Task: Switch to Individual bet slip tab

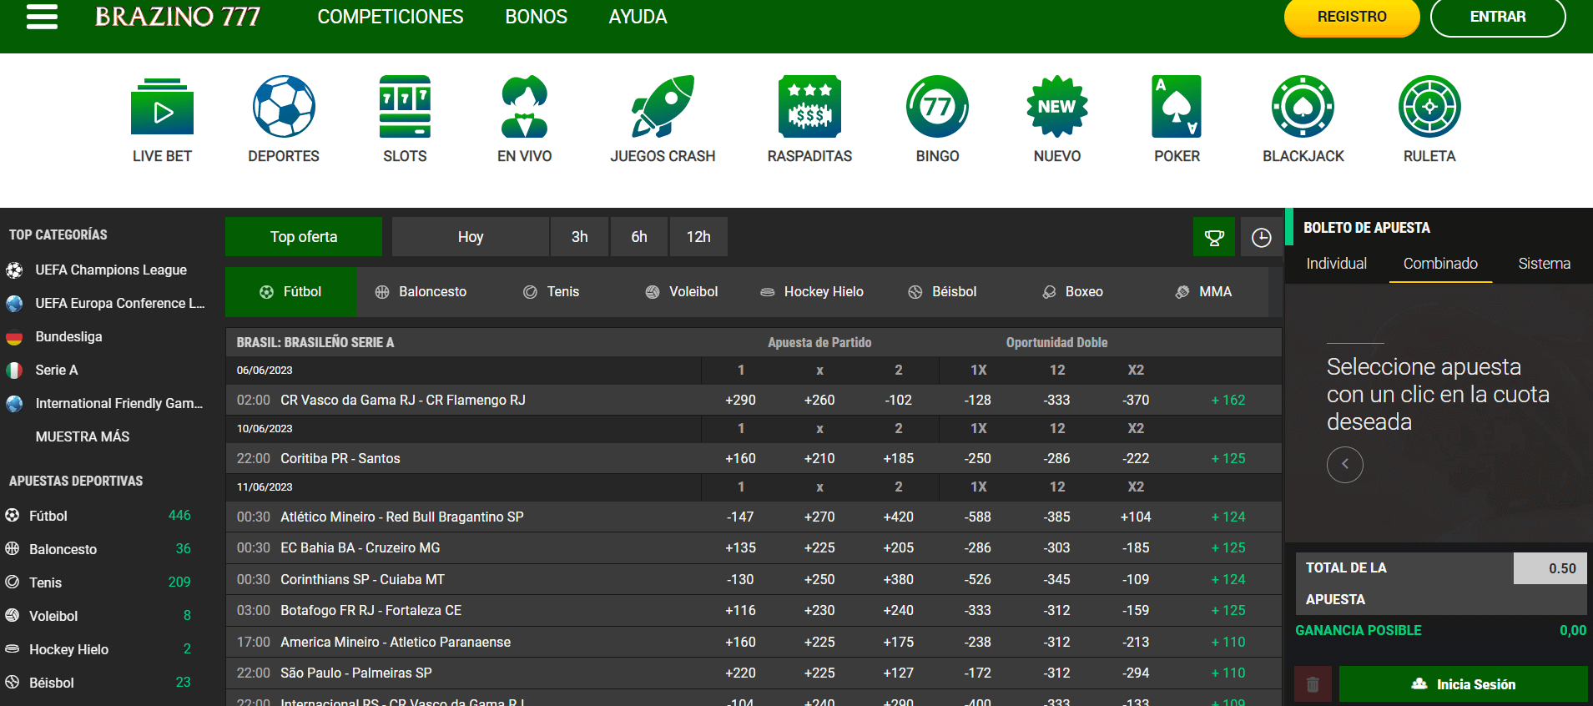Action: click(1336, 264)
